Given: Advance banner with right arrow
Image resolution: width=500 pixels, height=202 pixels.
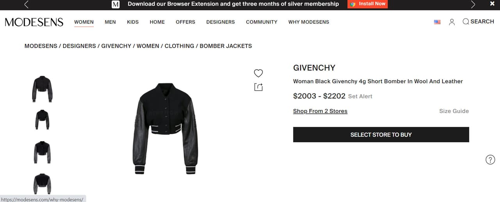Looking at the screenshot, I should coord(473,4).
